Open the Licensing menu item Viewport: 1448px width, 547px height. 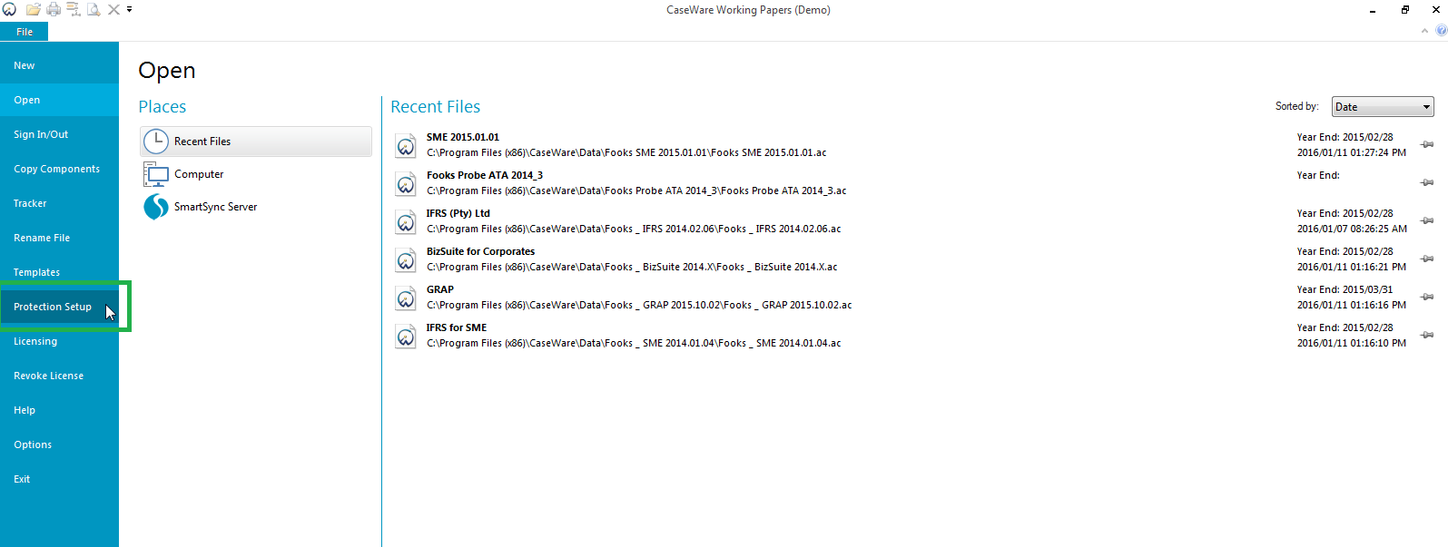[59, 341]
